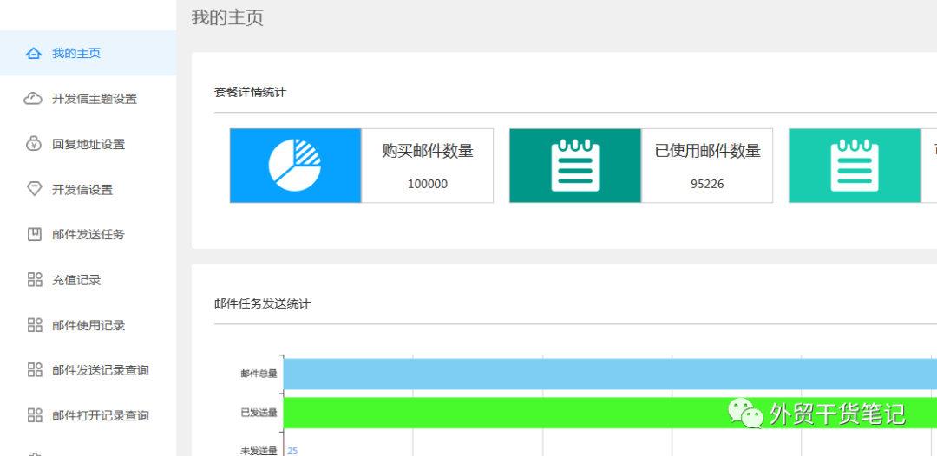Click the blue pie chart tile
Screen dimensions: 937x456
pyautogui.click(x=295, y=166)
